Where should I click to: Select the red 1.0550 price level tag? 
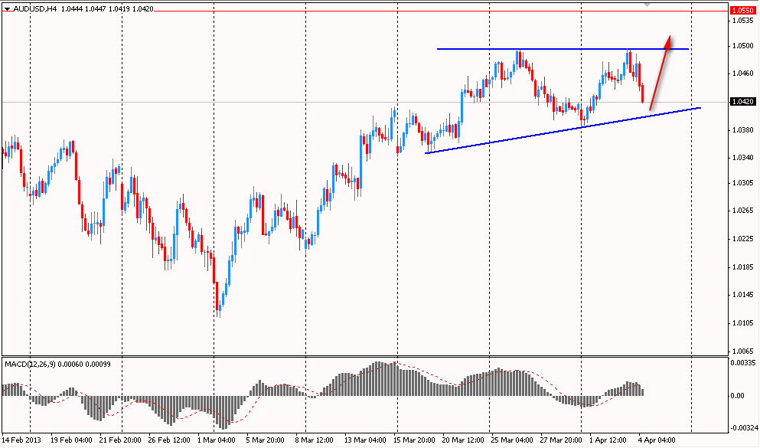(742, 10)
